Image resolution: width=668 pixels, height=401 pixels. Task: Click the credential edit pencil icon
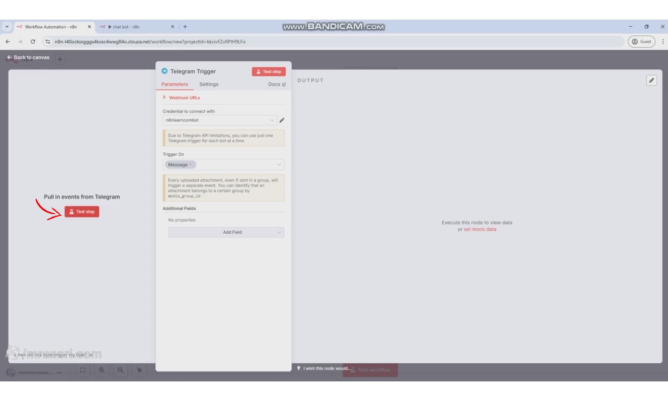pyautogui.click(x=282, y=120)
